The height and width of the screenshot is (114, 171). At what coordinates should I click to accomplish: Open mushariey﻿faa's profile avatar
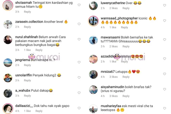(93, 109)
